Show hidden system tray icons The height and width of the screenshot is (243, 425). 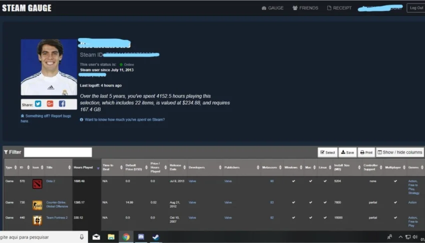click(x=400, y=237)
